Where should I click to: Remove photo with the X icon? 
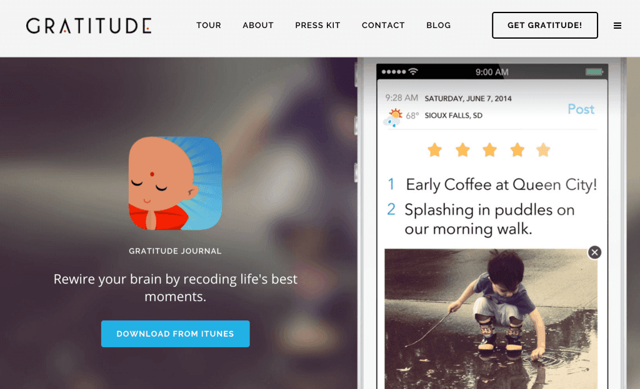[594, 252]
